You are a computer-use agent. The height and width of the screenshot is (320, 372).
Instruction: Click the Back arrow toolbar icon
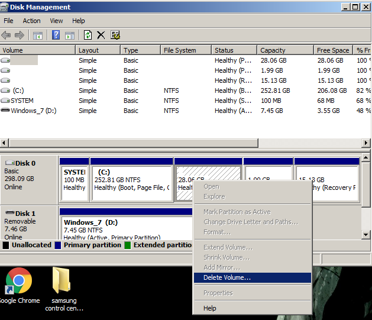click(x=6, y=35)
